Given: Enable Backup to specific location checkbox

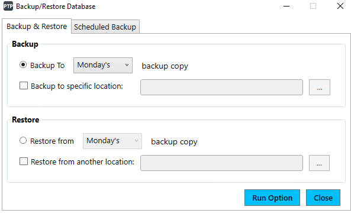Looking at the screenshot, I should [24, 86].
